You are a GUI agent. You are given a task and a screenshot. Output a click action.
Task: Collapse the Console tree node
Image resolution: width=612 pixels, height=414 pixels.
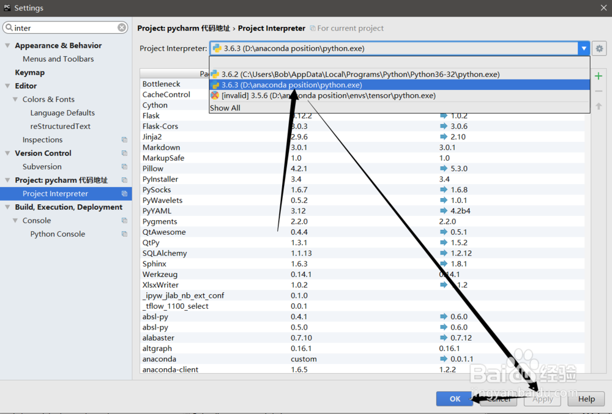coord(15,220)
